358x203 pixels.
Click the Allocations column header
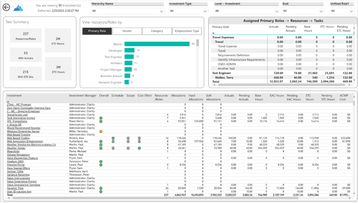(178, 96)
